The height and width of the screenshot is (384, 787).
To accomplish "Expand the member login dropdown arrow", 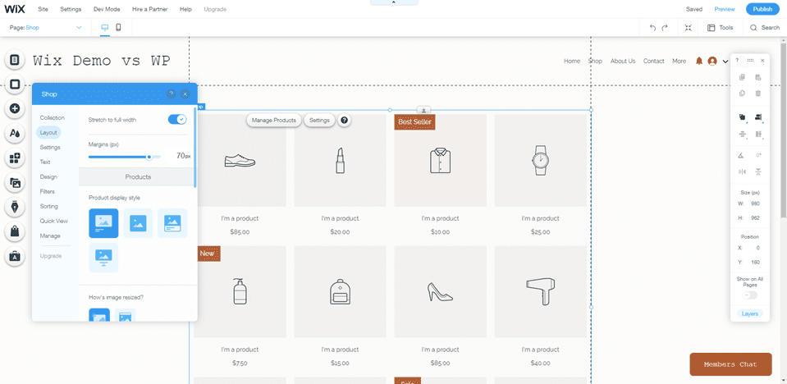I will click(x=725, y=62).
